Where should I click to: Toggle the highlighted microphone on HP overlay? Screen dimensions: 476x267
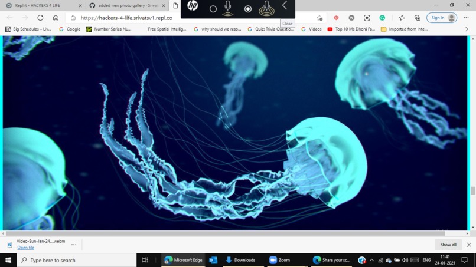tap(266, 8)
